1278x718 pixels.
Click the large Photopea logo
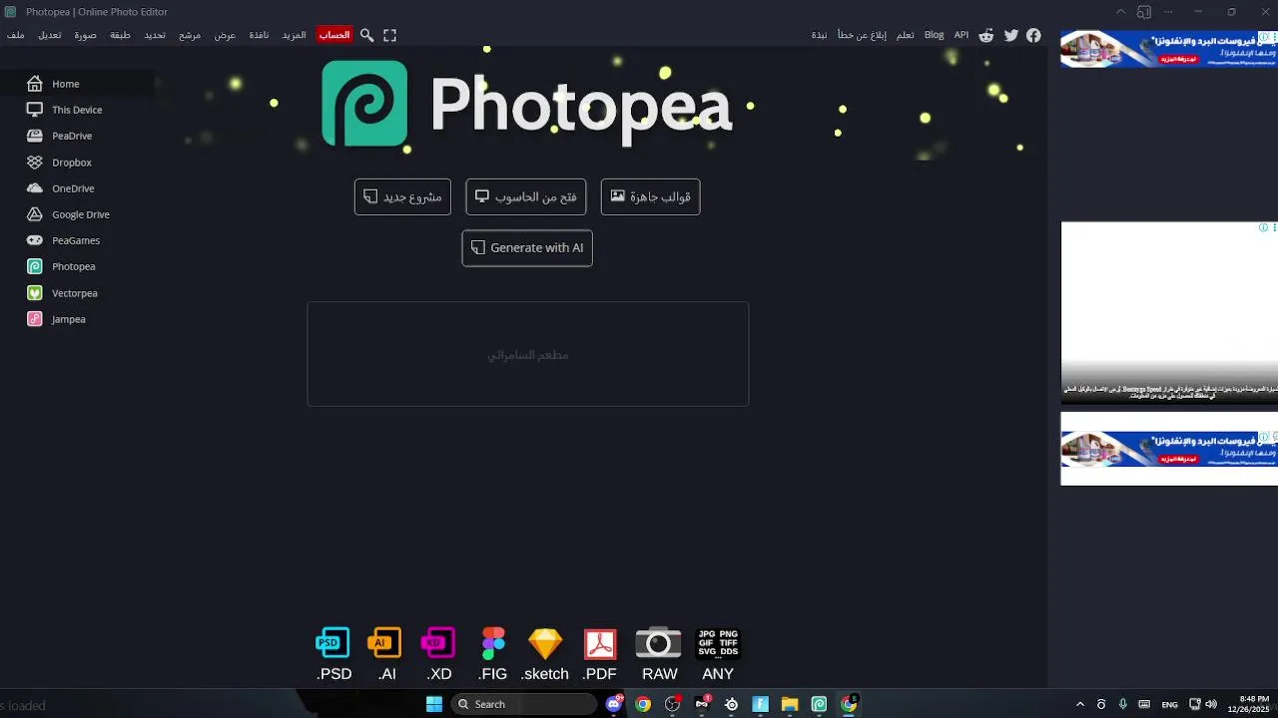527,104
